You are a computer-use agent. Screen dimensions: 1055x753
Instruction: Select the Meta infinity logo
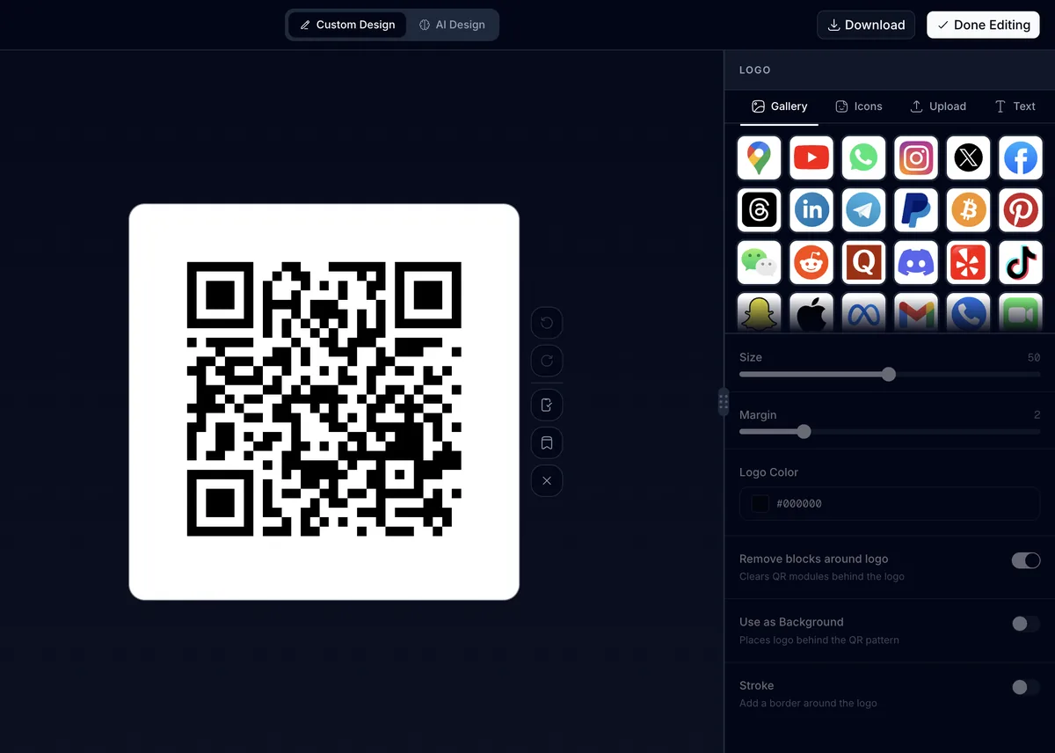tap(863, 312)
